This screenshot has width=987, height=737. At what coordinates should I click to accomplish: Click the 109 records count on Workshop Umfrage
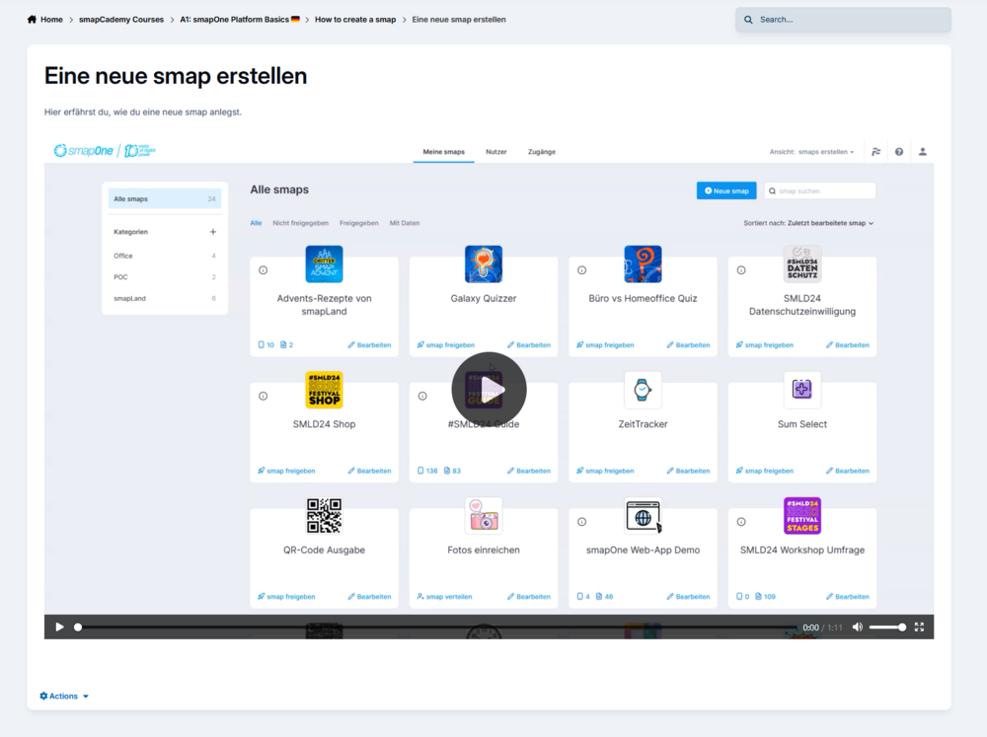766,597
